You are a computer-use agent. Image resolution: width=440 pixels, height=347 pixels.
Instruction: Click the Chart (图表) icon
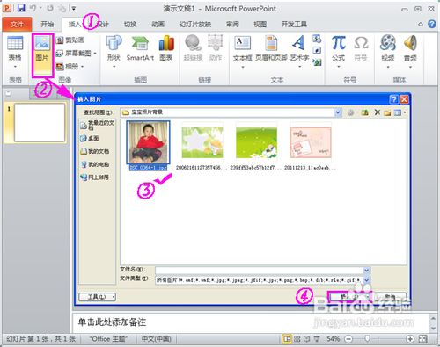[166, 49]
